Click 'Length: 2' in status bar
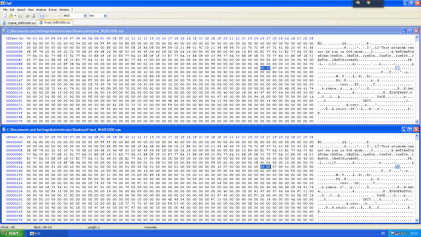The image size is (421, 237). coord(94,227)
